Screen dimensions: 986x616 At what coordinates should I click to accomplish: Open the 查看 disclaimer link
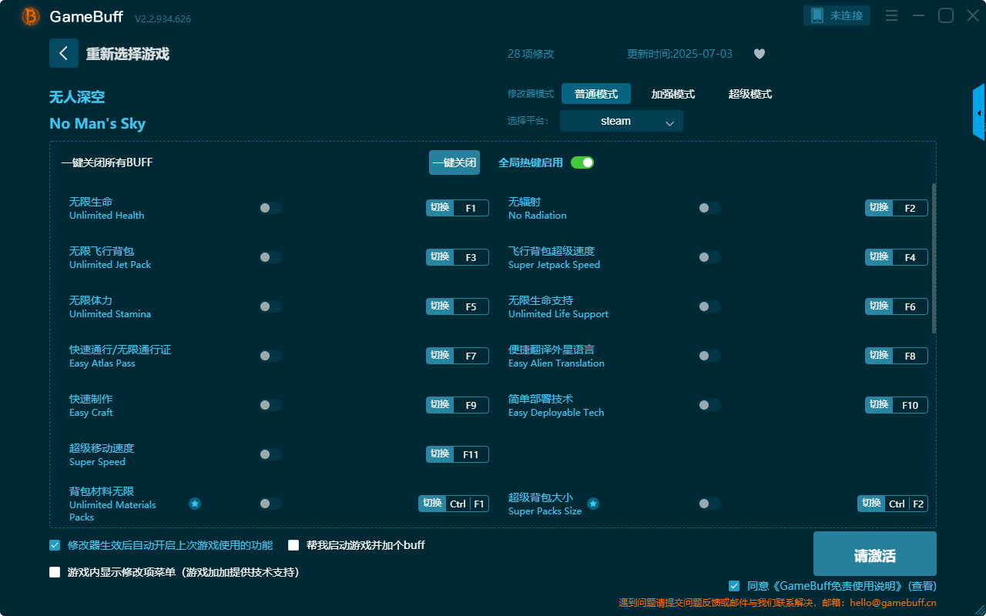coord(921,585)
